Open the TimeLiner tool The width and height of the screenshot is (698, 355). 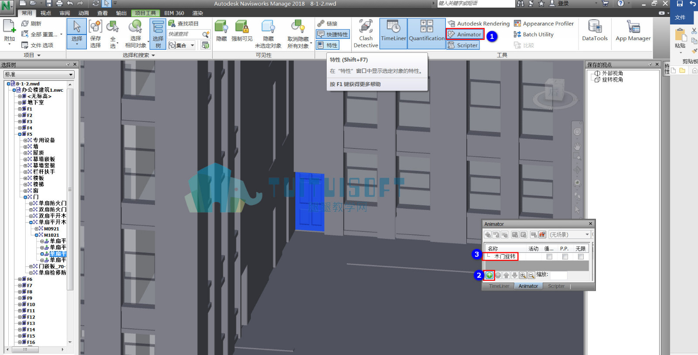[x=393, y=34]
